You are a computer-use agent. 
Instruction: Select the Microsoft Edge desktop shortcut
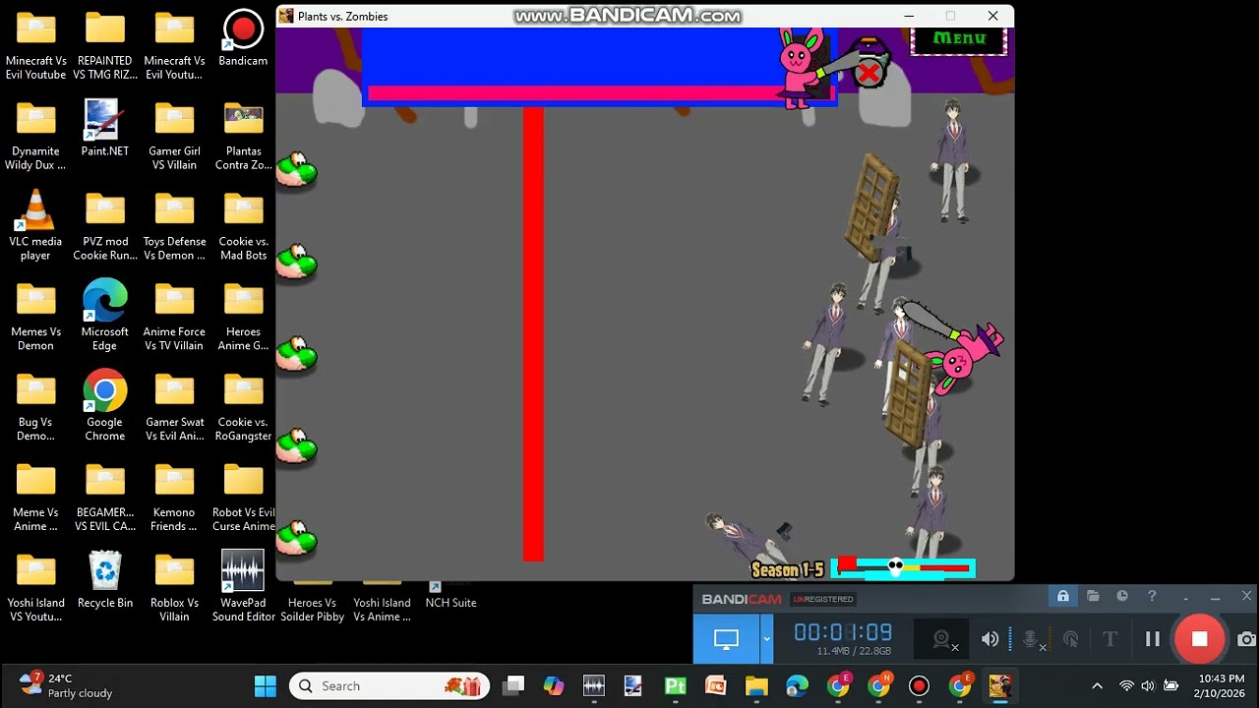(104, 316)
